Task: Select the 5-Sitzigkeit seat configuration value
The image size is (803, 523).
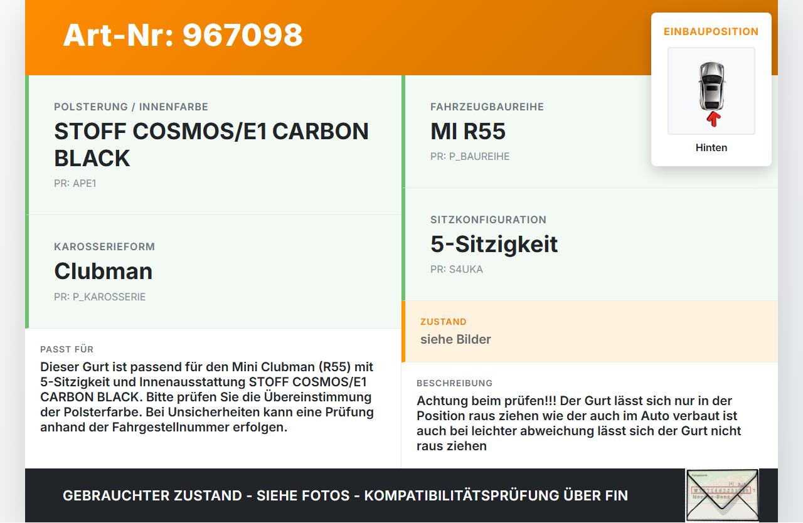Action: [x=494, y=244]
